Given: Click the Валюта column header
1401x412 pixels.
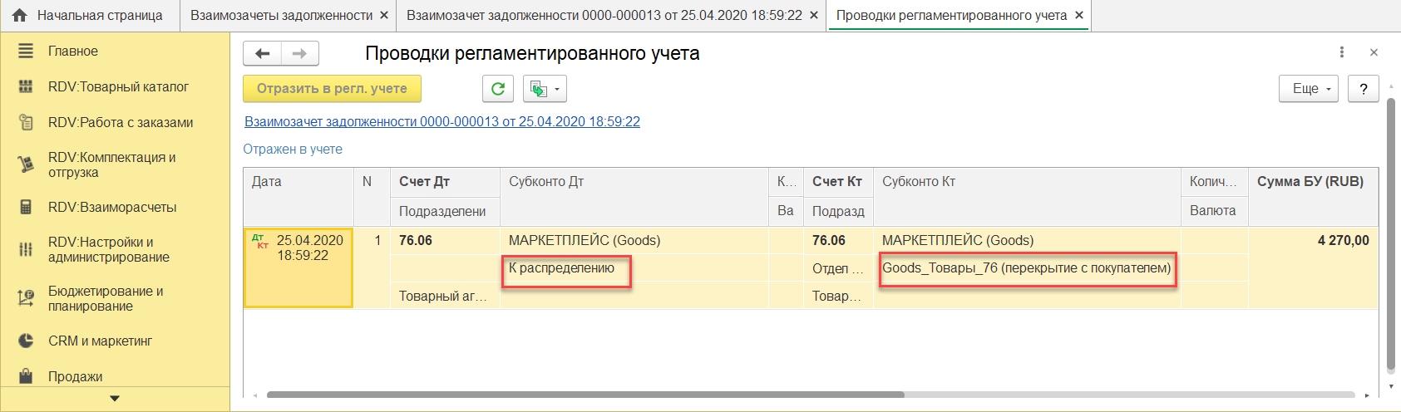Looking at the screenshot, I should pyautogui.click(x=1213, y=211).
